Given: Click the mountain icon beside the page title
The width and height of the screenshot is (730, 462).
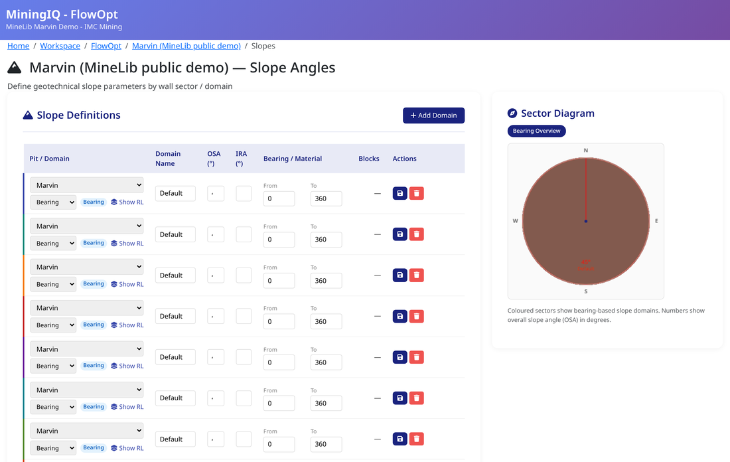Looking at the screenshot, I should [15, 68].
